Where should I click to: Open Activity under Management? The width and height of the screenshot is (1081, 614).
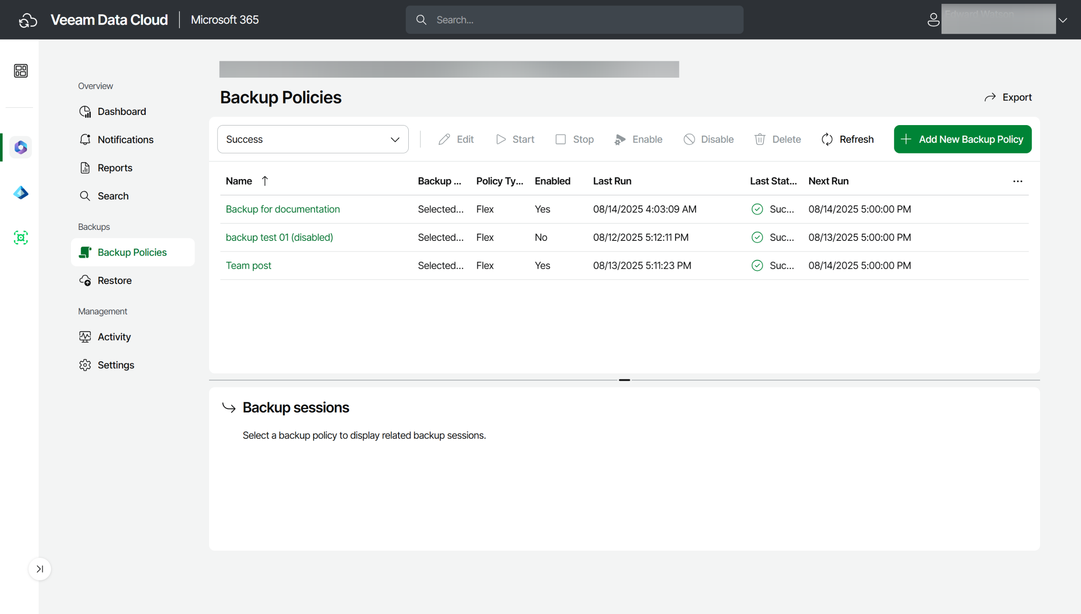[x=114, y=337]
